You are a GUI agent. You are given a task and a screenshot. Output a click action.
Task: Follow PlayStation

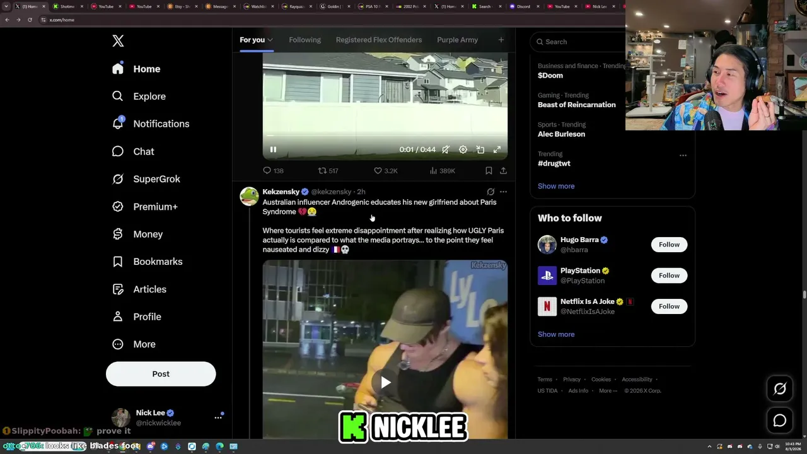pyautogui.click(x=669, y=276)
